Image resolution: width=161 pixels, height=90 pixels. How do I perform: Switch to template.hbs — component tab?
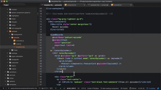[x=98, y=5]
